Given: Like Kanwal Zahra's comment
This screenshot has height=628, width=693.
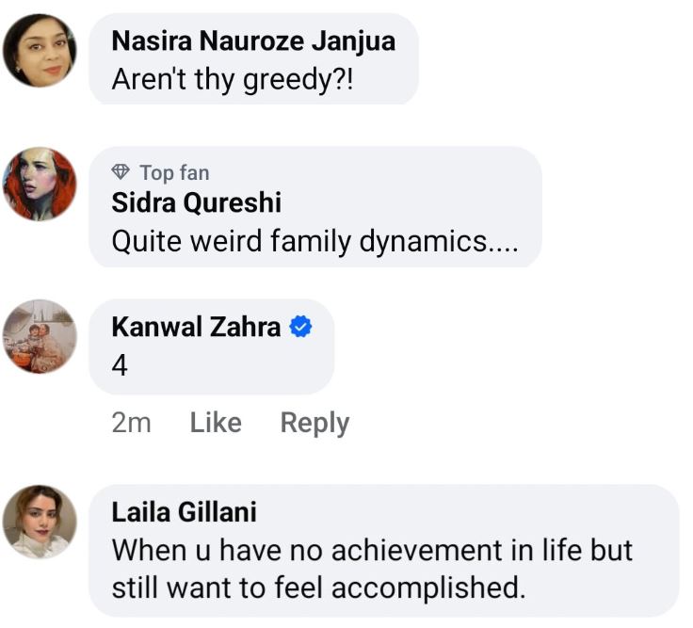Looking at the screenshot, I should 216,423.
